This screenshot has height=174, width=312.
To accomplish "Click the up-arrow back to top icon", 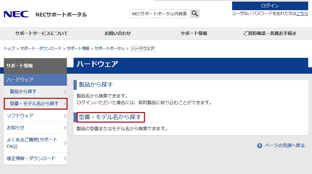I will coord(259,146).
